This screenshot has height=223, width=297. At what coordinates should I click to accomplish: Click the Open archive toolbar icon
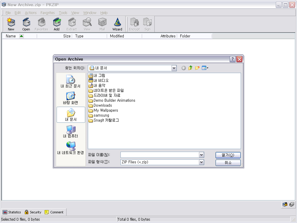(x=26, y=24)
